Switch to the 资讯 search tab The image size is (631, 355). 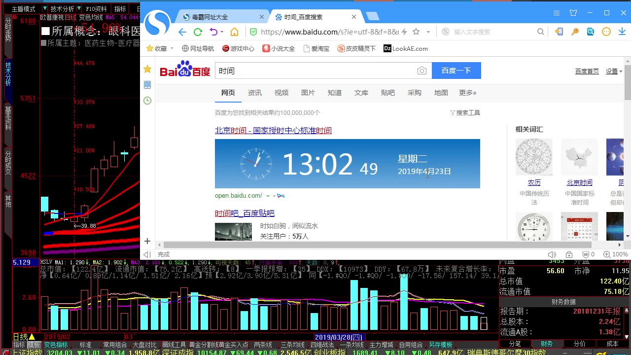(255, 93)
